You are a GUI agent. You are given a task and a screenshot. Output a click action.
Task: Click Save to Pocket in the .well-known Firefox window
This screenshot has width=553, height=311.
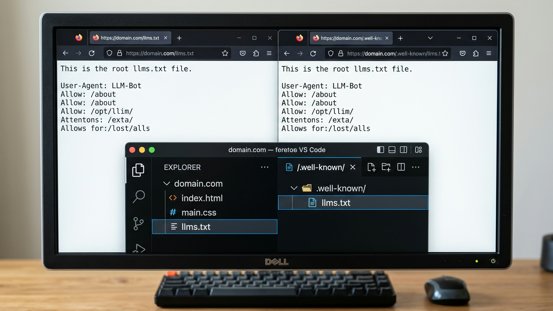pyautogui.click(x=463, y=53)
